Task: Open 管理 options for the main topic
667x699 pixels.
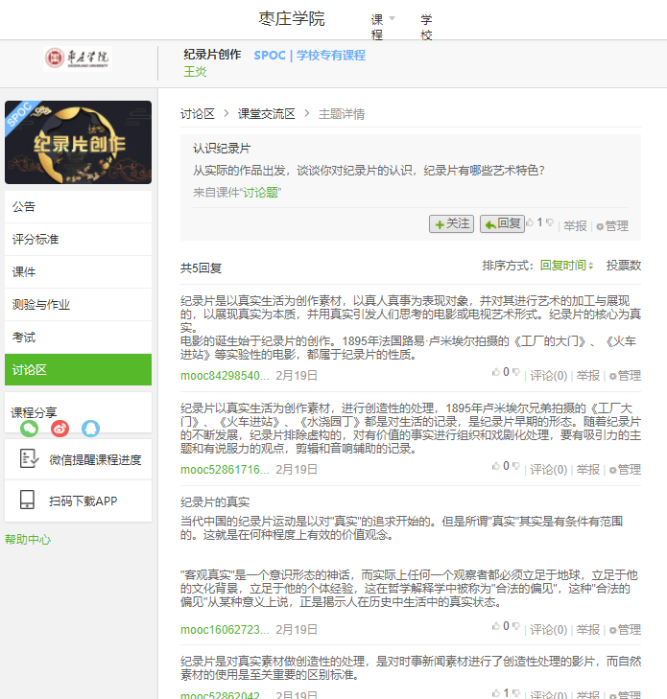Action: 611,226
